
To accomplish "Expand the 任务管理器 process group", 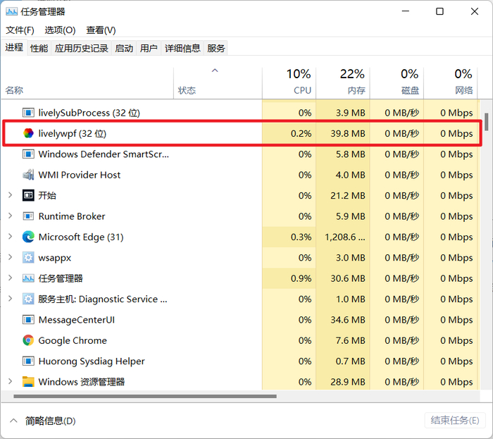I will (10, 278).
